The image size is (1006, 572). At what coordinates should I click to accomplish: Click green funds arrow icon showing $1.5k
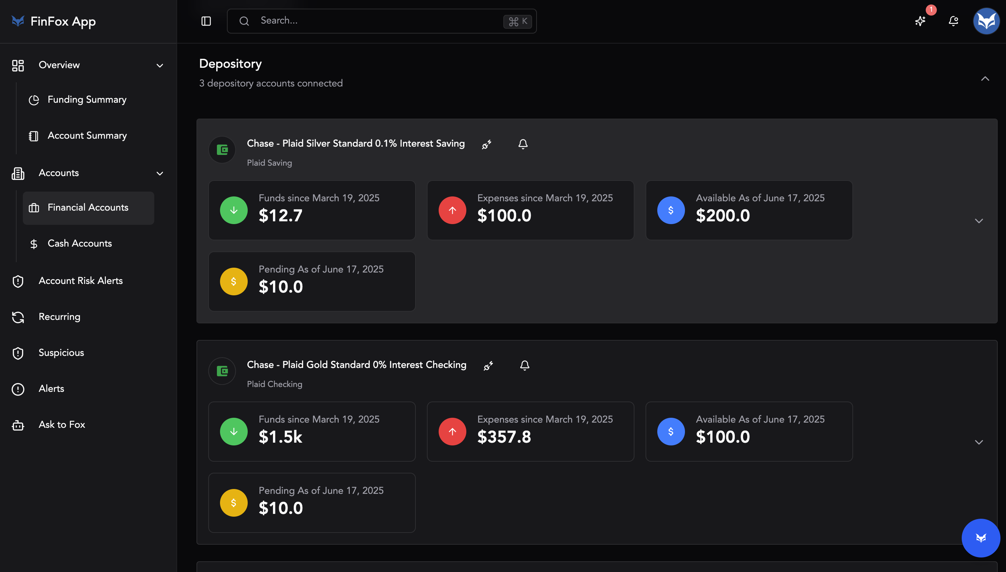point(234,431)
